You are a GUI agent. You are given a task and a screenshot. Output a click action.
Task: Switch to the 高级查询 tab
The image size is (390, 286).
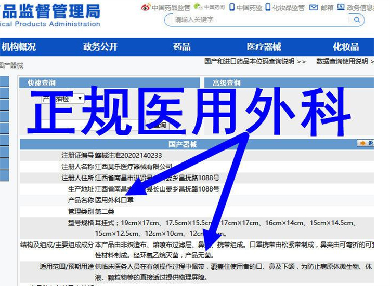(x=226, y=83)
